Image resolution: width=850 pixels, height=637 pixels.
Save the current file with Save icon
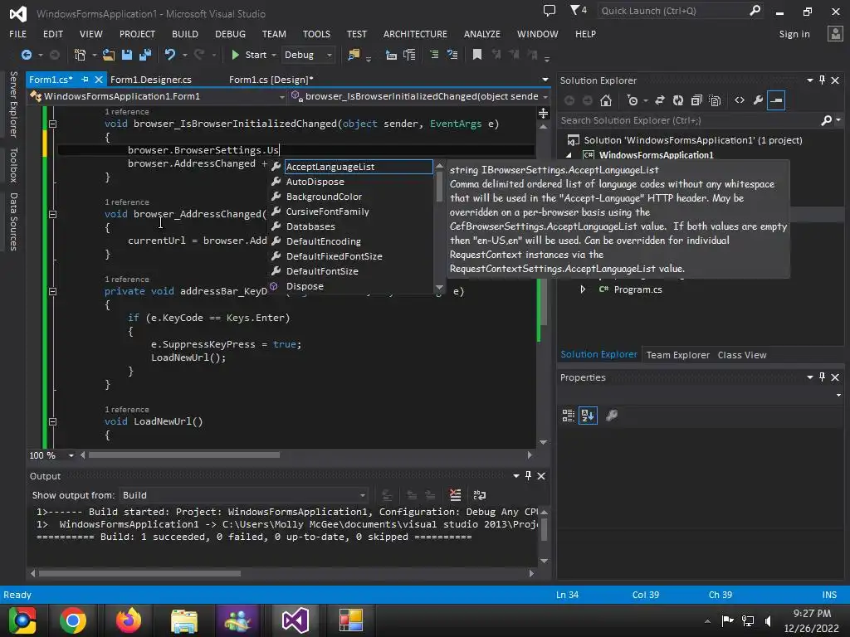(127, 55)
